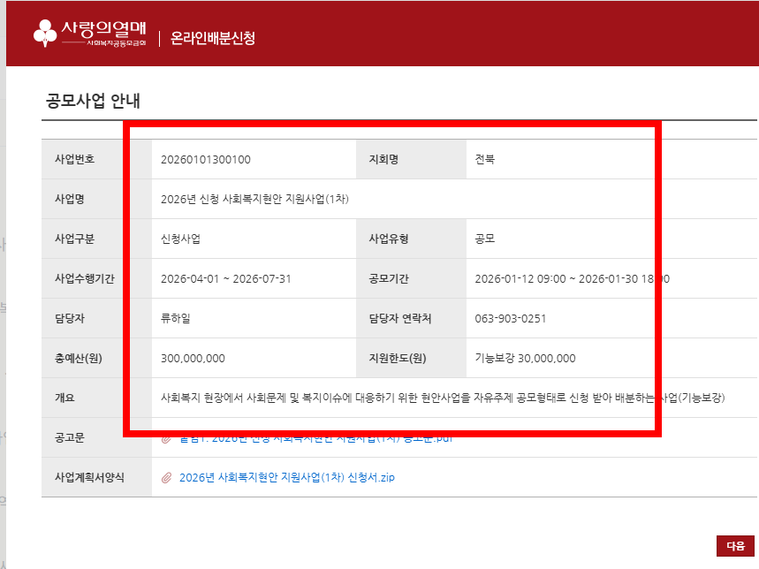Select the header brand mark area

coord(97,32)
